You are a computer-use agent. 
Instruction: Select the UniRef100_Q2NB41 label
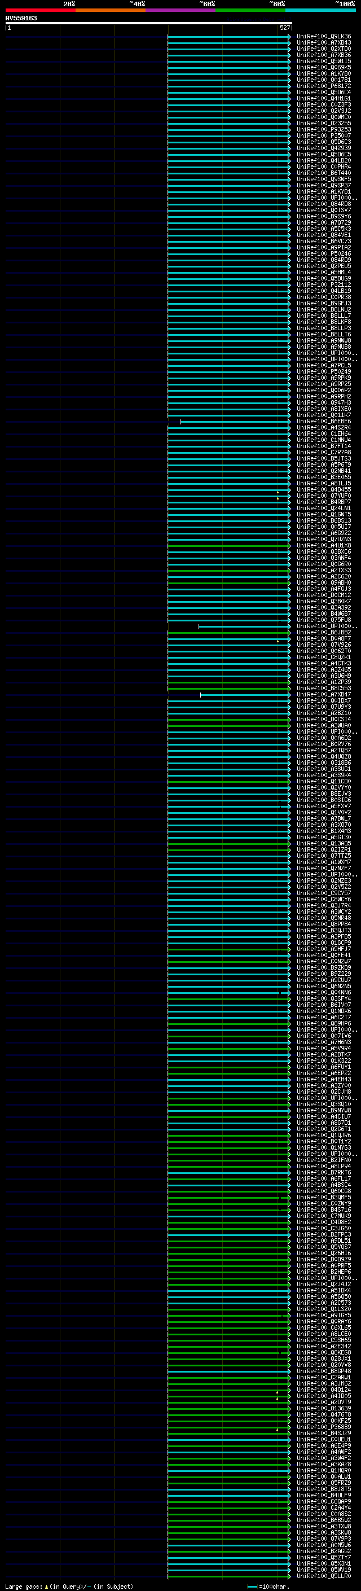pos(324,471)
